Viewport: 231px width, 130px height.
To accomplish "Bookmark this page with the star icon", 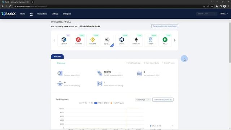I will (212, 6).
